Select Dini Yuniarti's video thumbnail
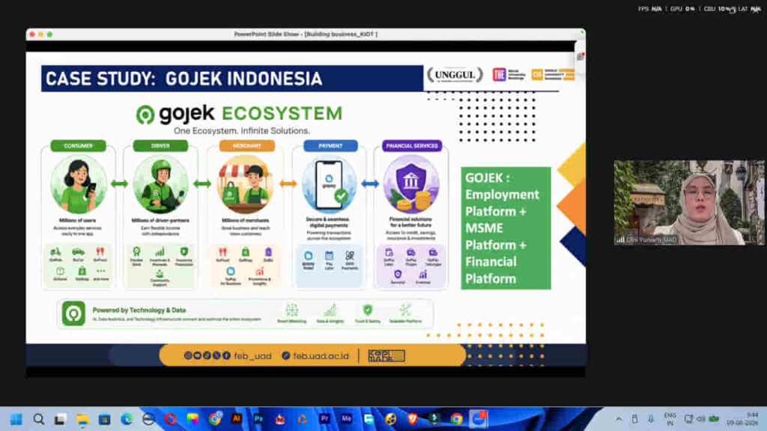767x431 pixels. pos(689,202)
